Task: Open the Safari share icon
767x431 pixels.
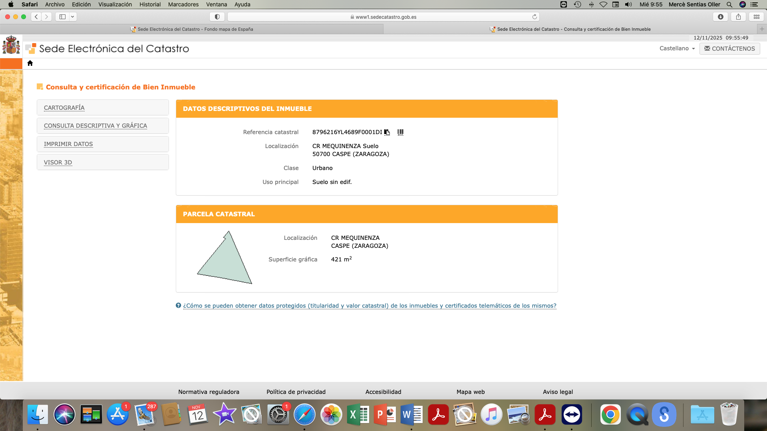Action: [x=738, y=17]
